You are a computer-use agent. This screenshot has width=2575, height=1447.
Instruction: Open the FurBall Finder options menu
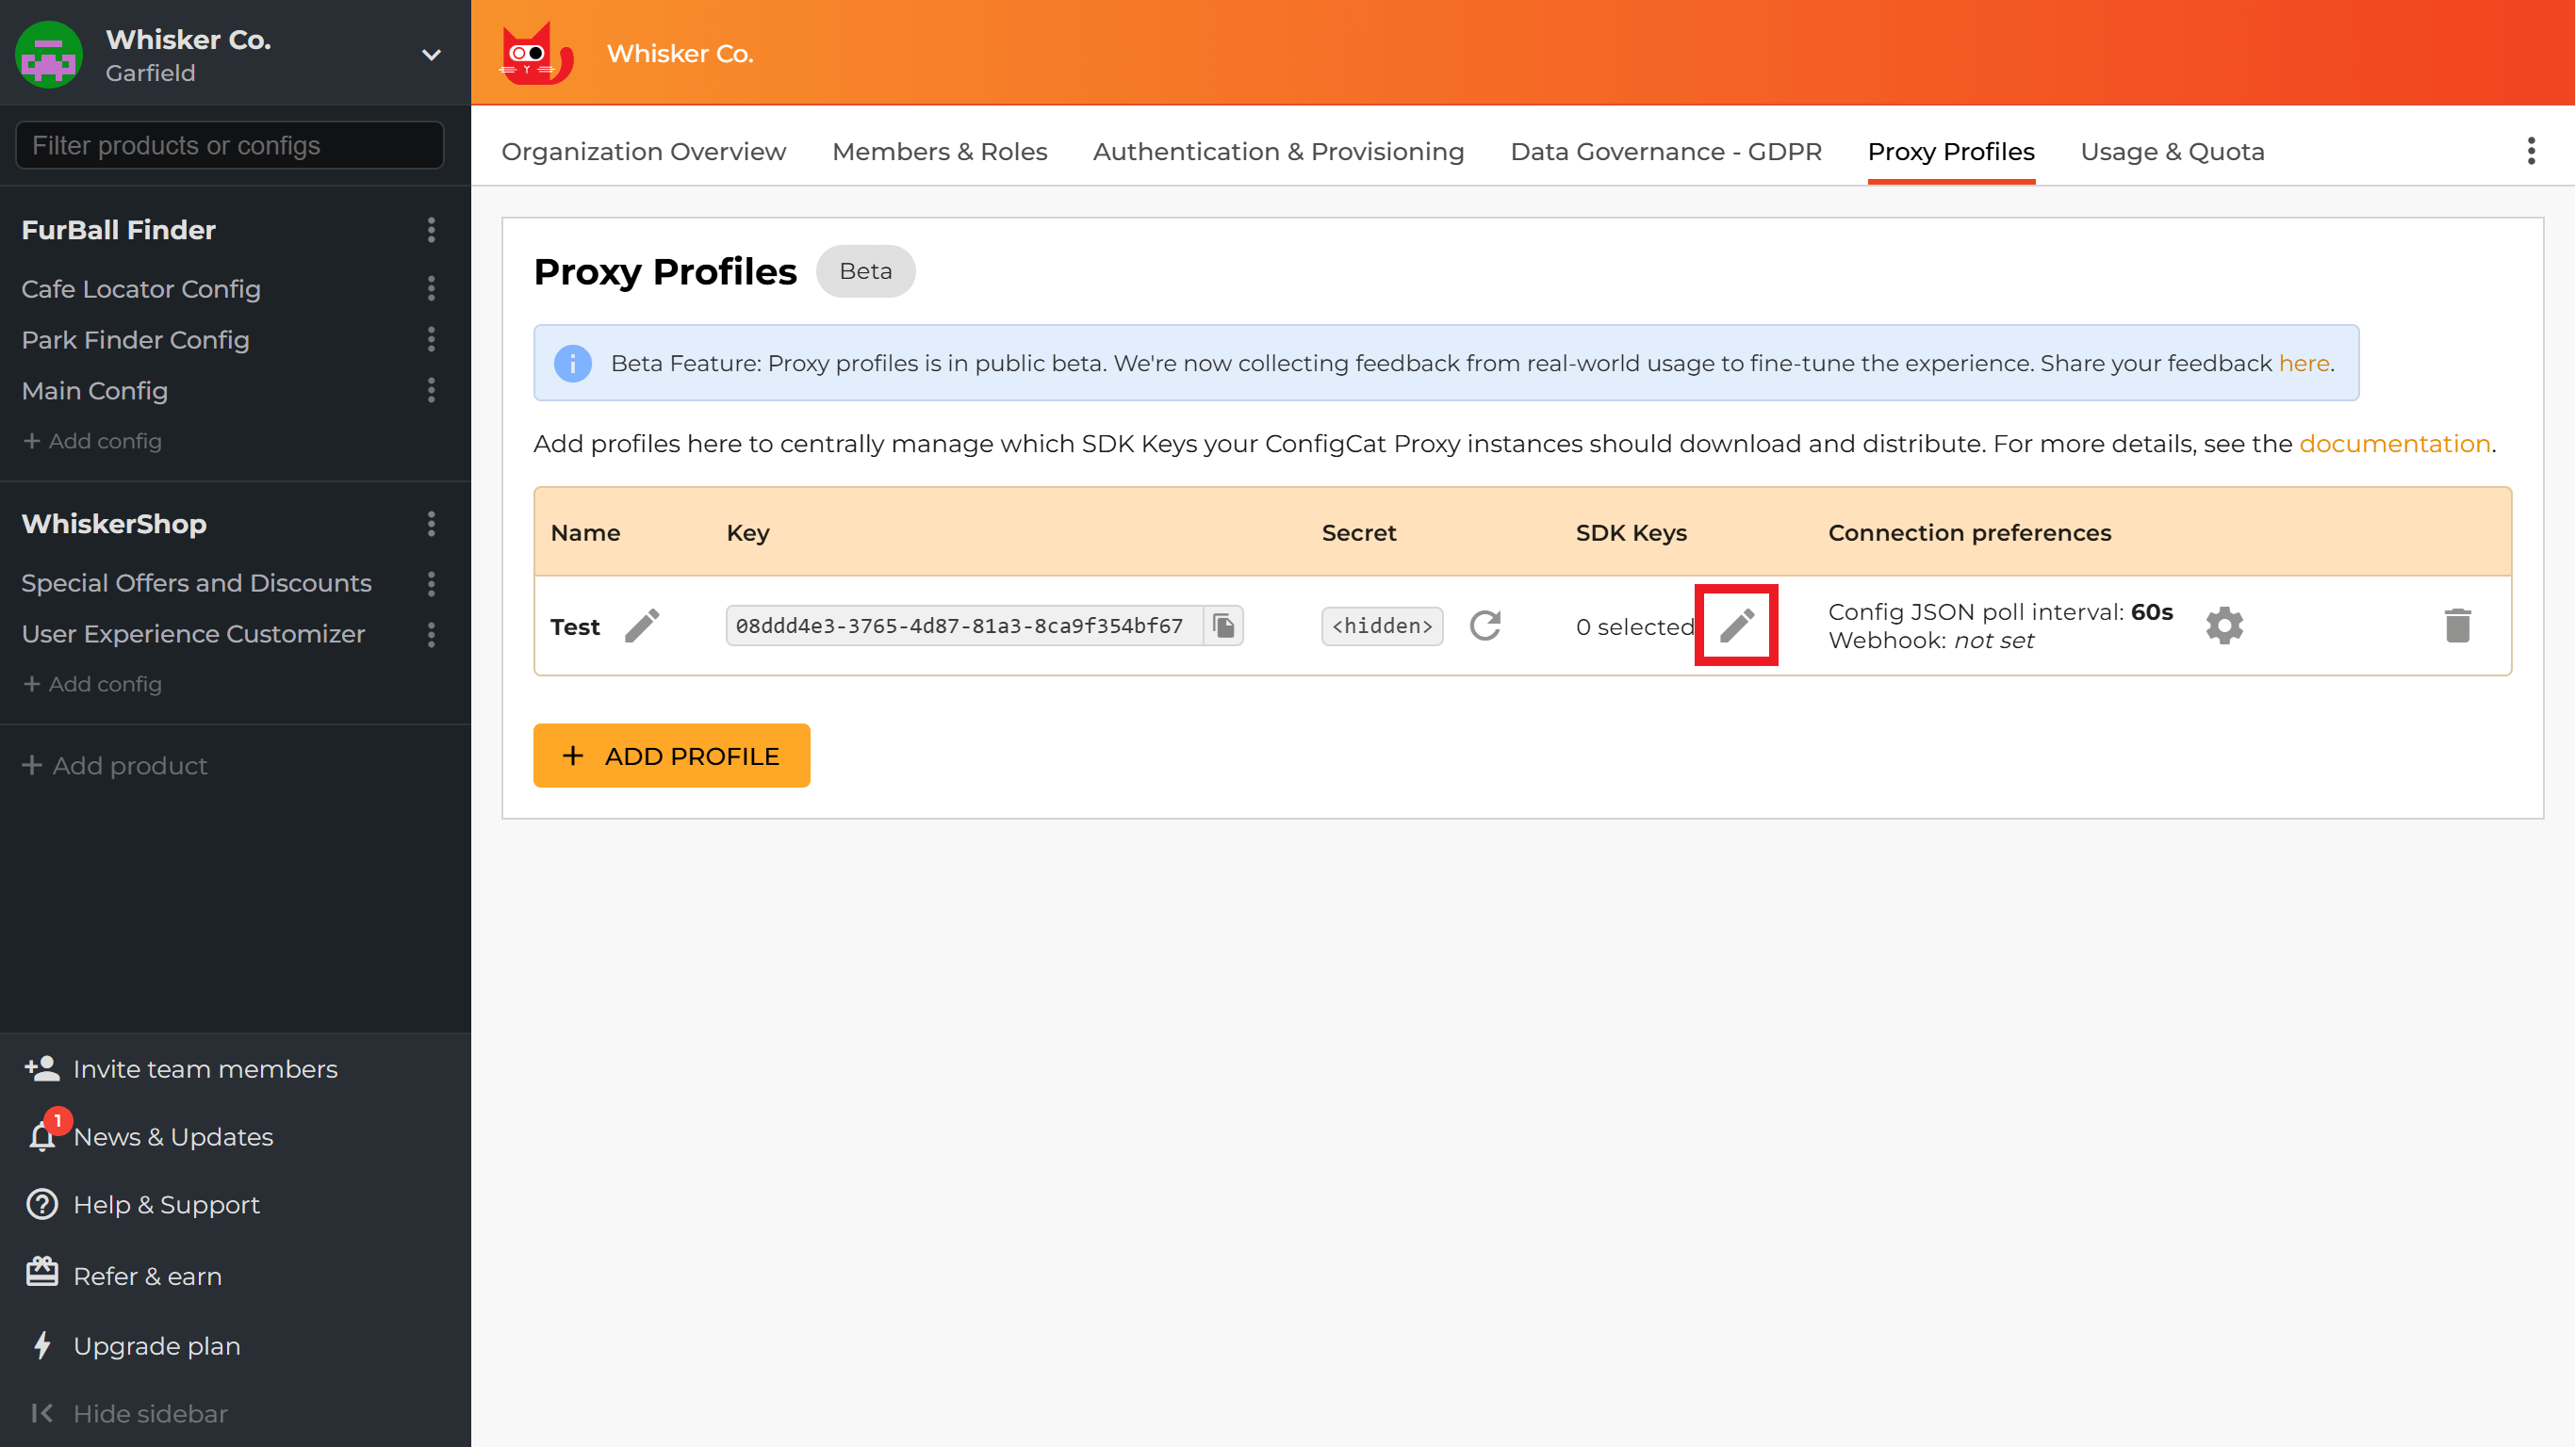tap(431, 231)
